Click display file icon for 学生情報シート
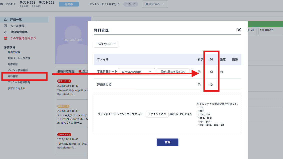The width and height of the screenshot is (283, 159). click(x=199, y=72)
